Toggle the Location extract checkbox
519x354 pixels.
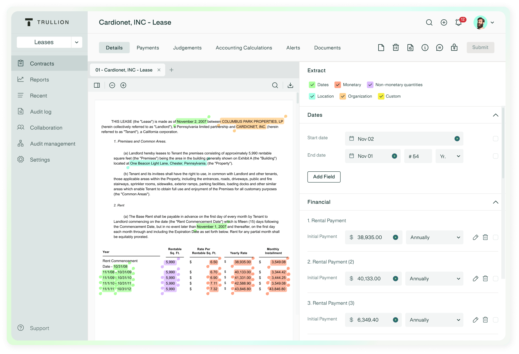(x=312, y=96)
